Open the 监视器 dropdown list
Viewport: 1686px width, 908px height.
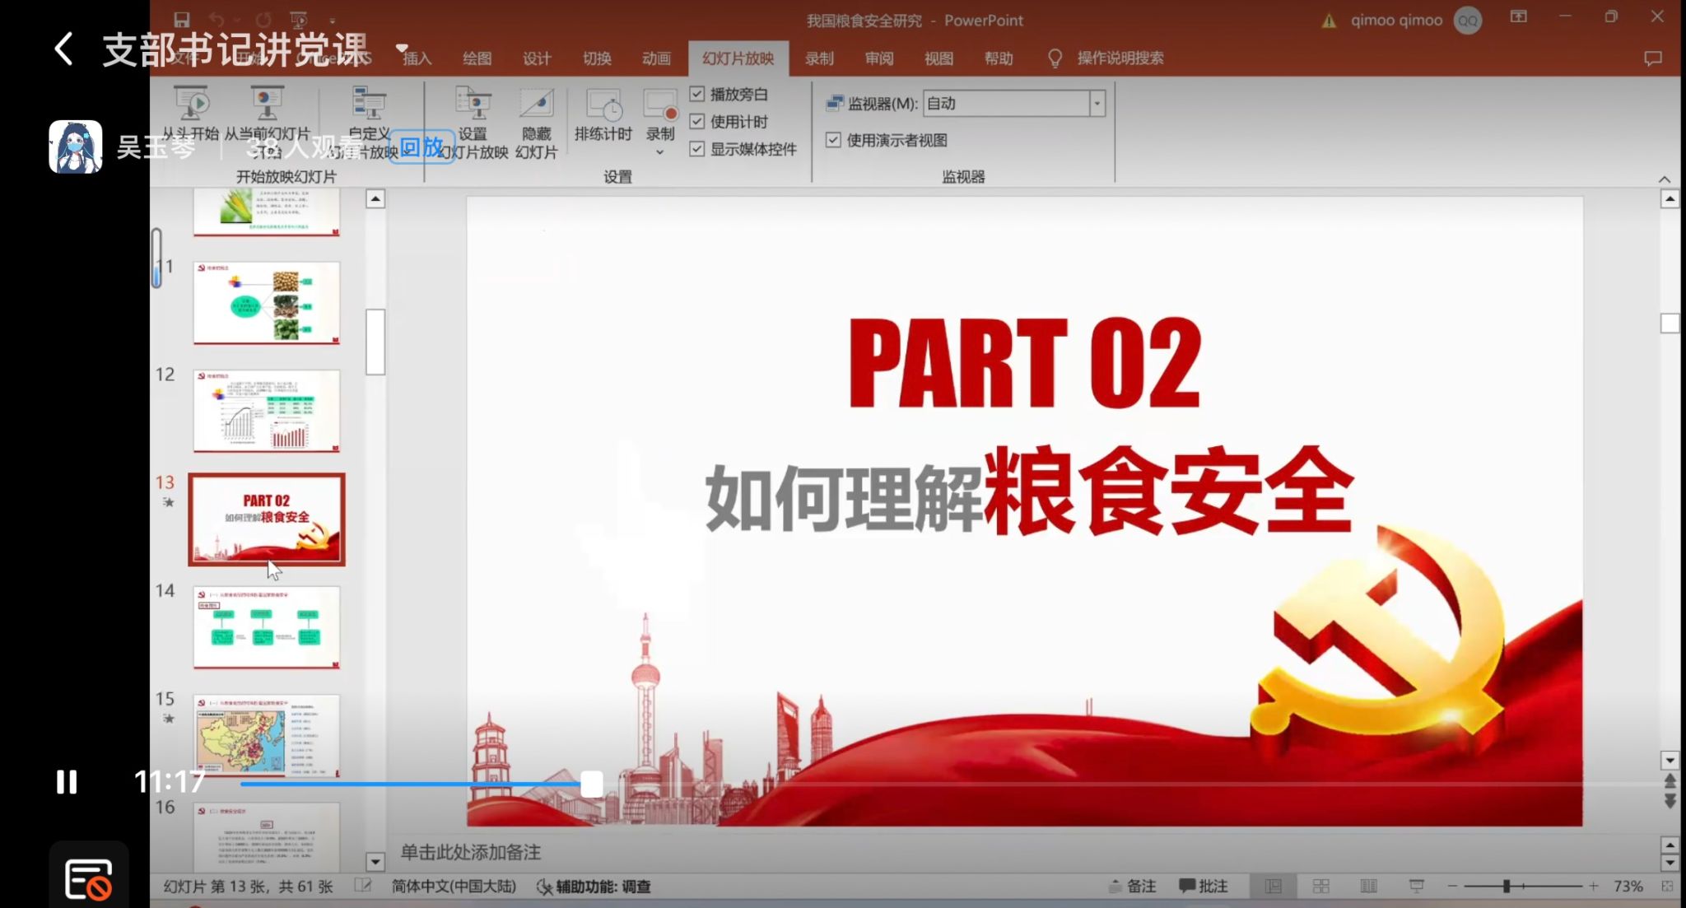[1097, 104]
